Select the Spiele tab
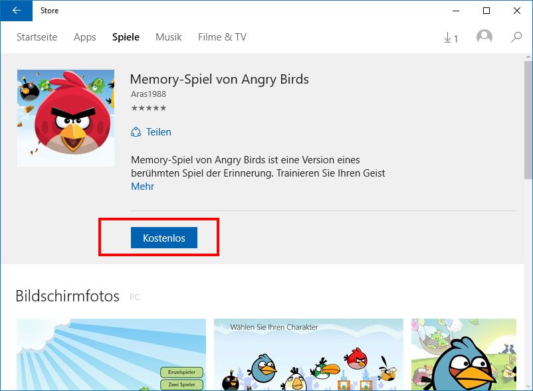 coord(126,37)
